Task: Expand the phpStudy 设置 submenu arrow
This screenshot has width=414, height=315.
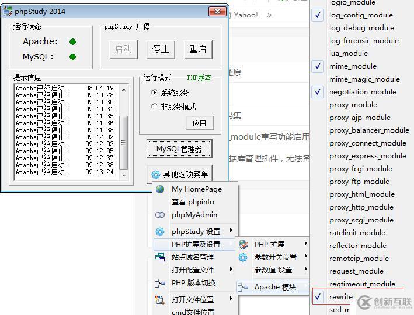Action: tap(231, 230)
